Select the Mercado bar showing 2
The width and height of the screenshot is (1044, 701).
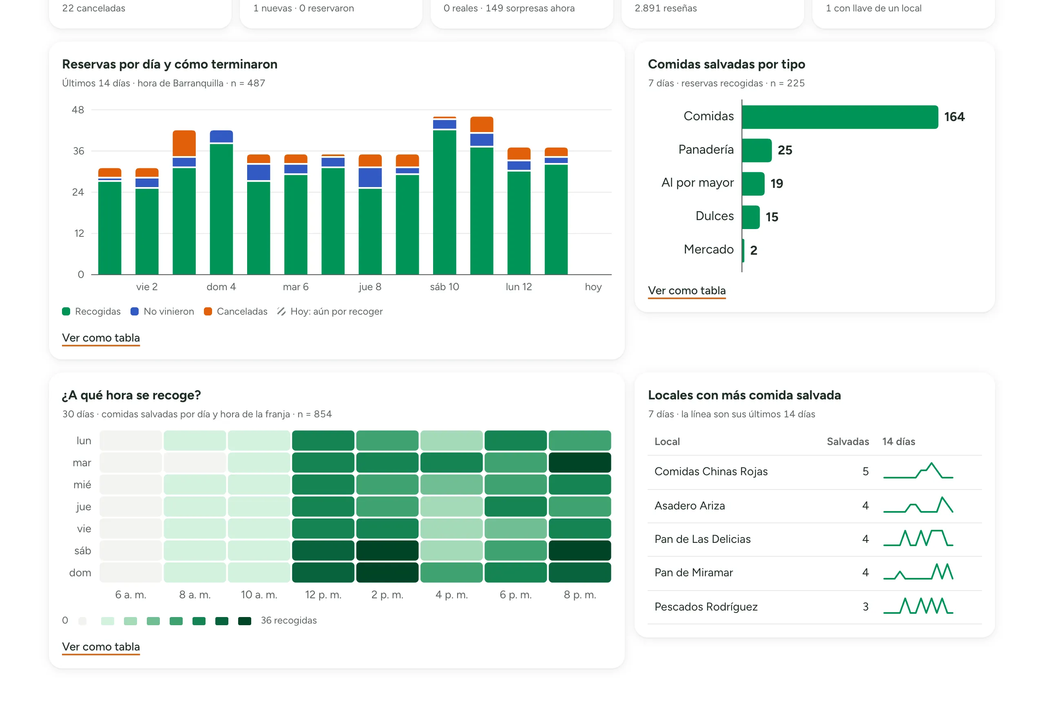743,250
